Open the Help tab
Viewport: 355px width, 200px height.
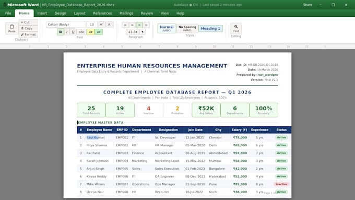[180, 13]
